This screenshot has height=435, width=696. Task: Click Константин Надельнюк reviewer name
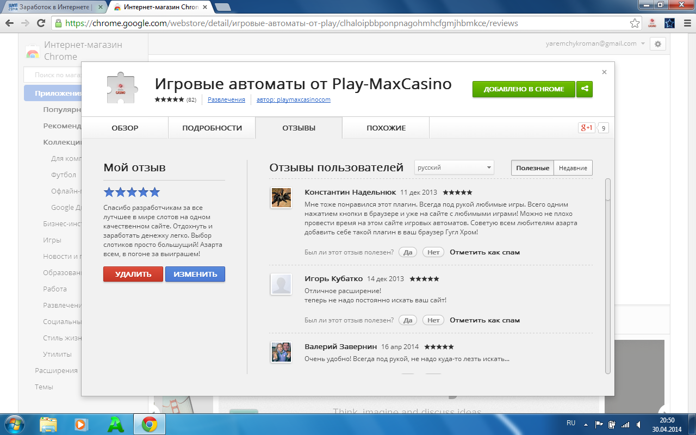click(x=349, y=192)
